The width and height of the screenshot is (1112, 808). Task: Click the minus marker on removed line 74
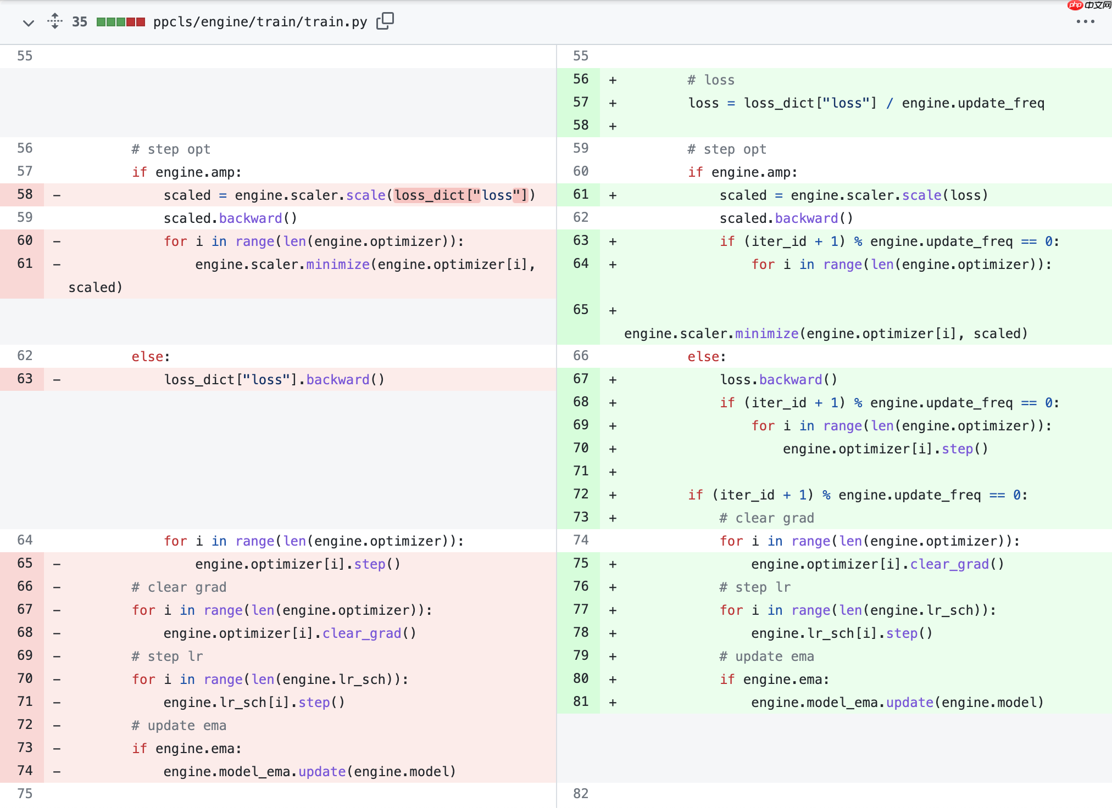(57, 771)
